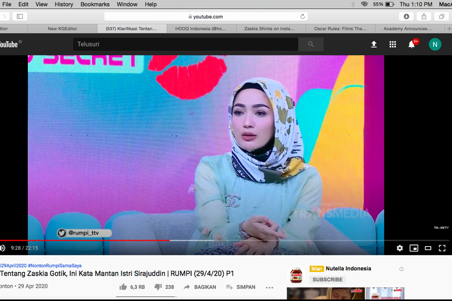Toggle the miniplayer mode
This screenshot has width=452, height=301.
414,247
